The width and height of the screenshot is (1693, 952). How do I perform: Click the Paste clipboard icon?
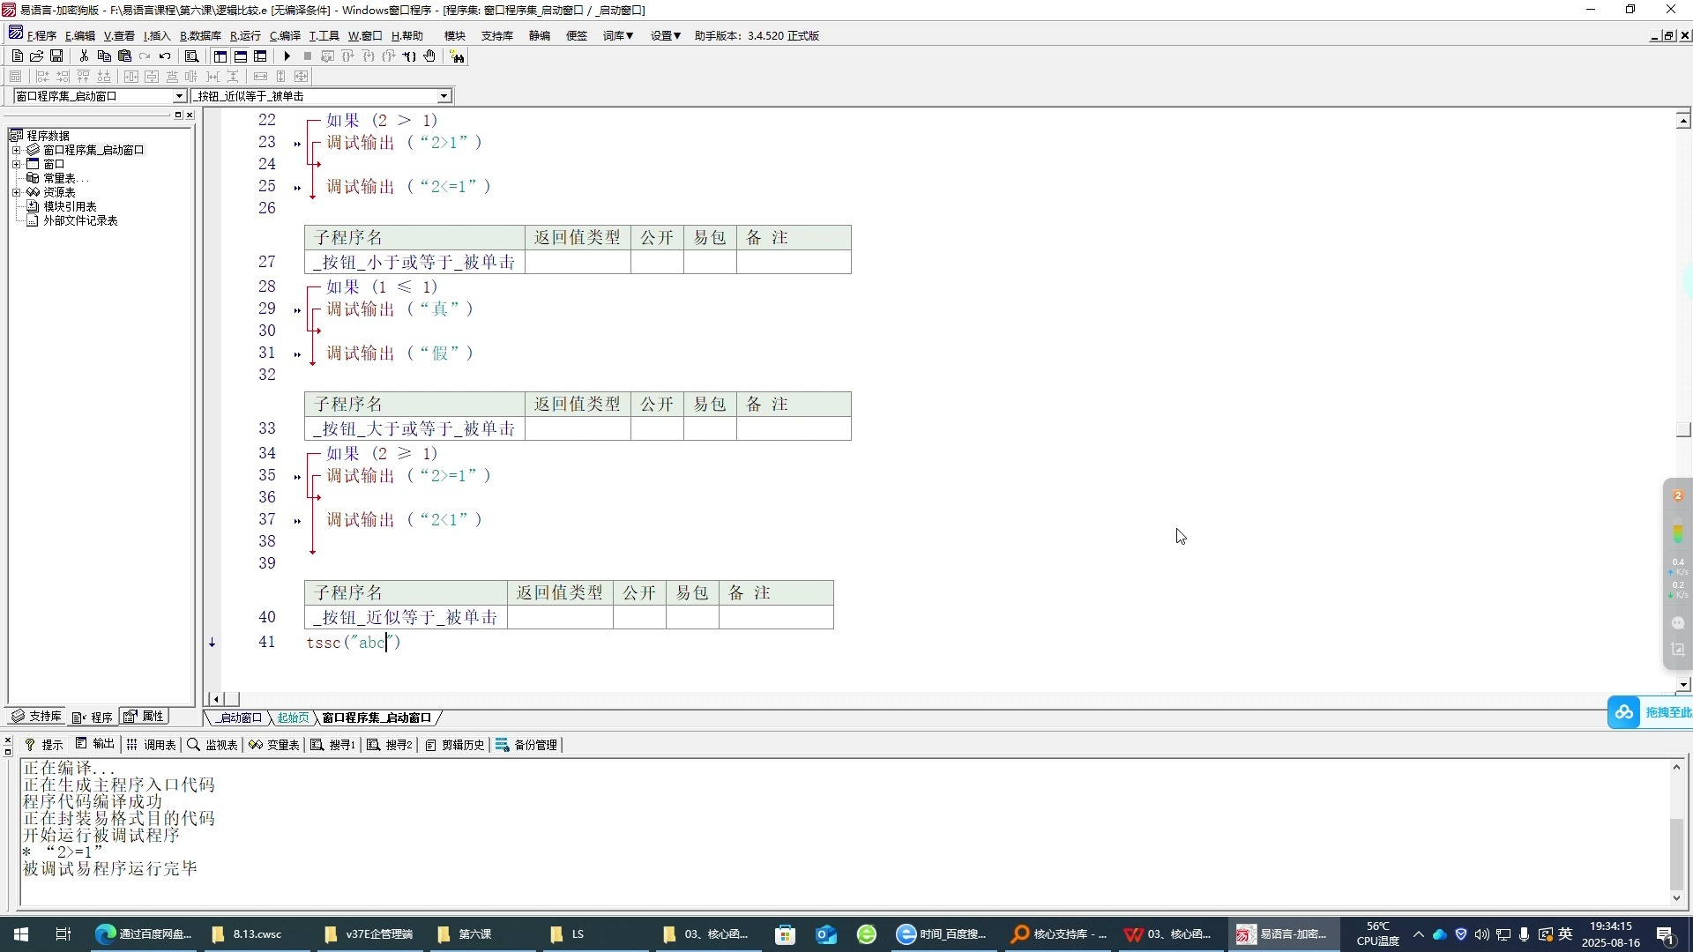(124, 56)
